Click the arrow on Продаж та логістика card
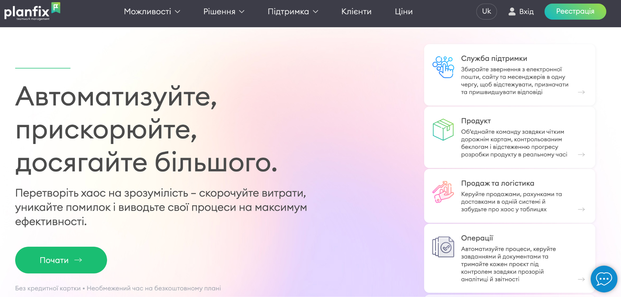This screenshot has height=297, width=621. tap(581, 209)
